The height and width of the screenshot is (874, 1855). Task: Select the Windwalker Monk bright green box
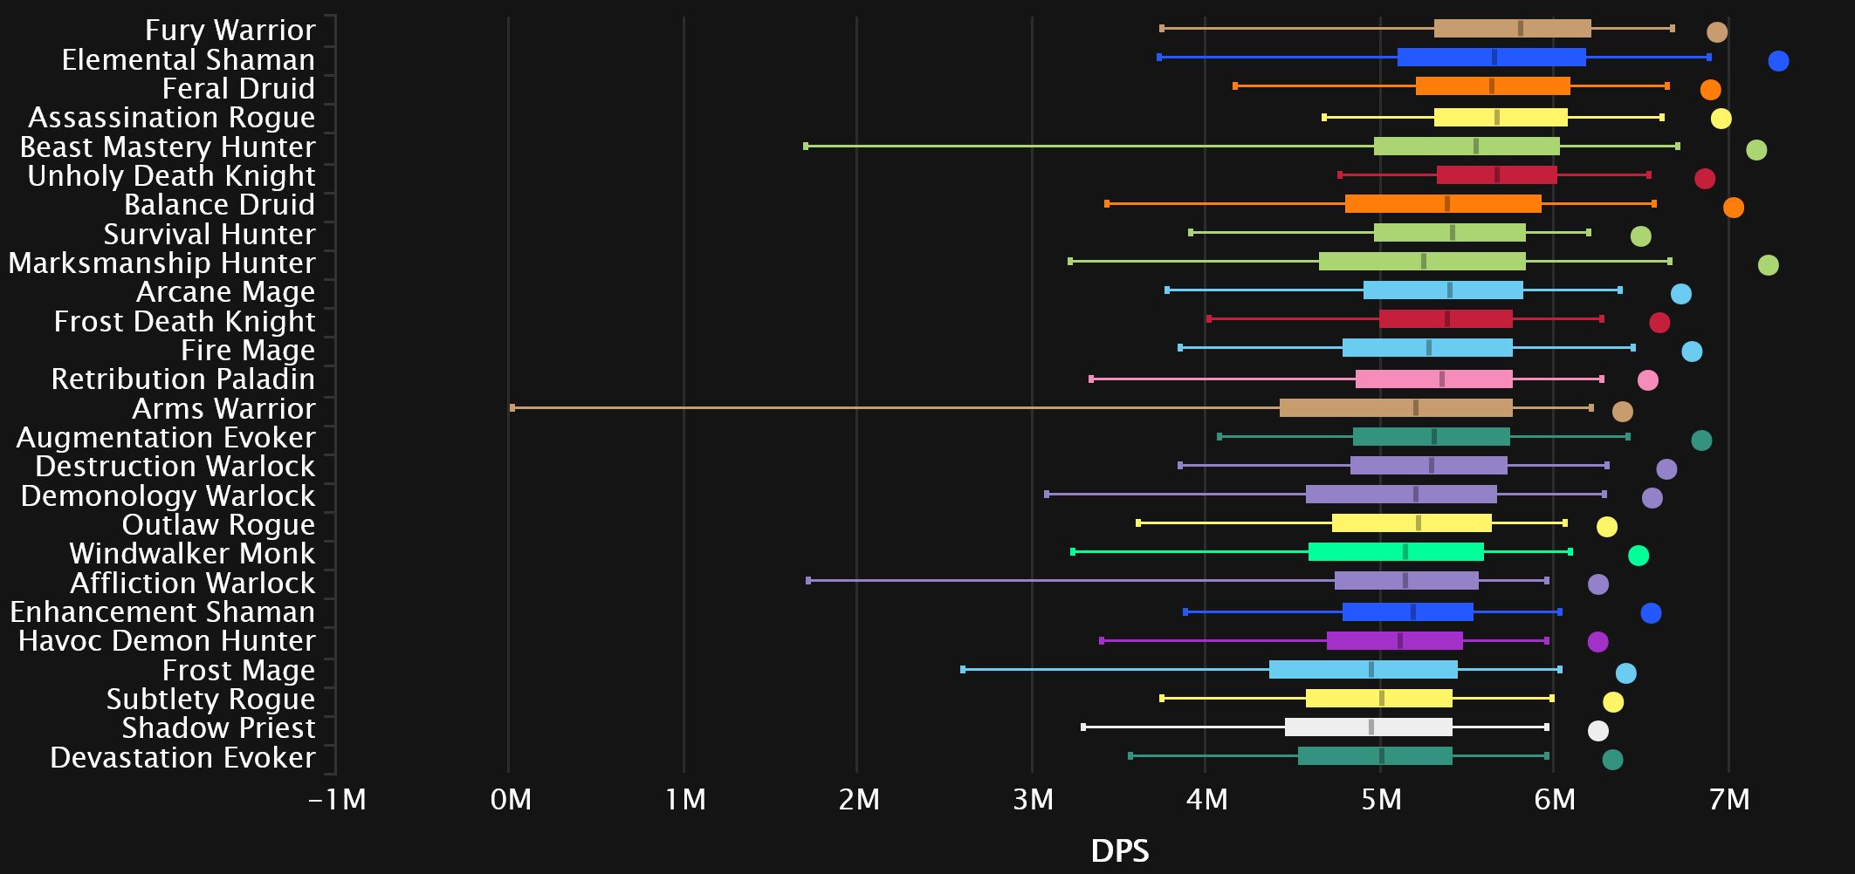(1395, 552)
